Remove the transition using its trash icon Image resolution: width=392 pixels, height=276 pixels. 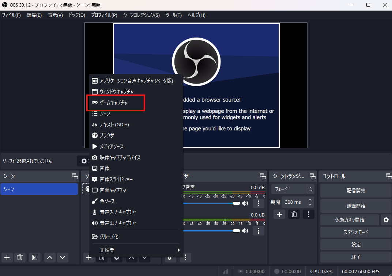click(x=294, y=214)
